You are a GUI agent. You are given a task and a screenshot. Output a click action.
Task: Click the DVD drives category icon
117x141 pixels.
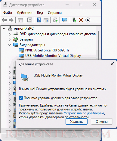tap(16, 34)
